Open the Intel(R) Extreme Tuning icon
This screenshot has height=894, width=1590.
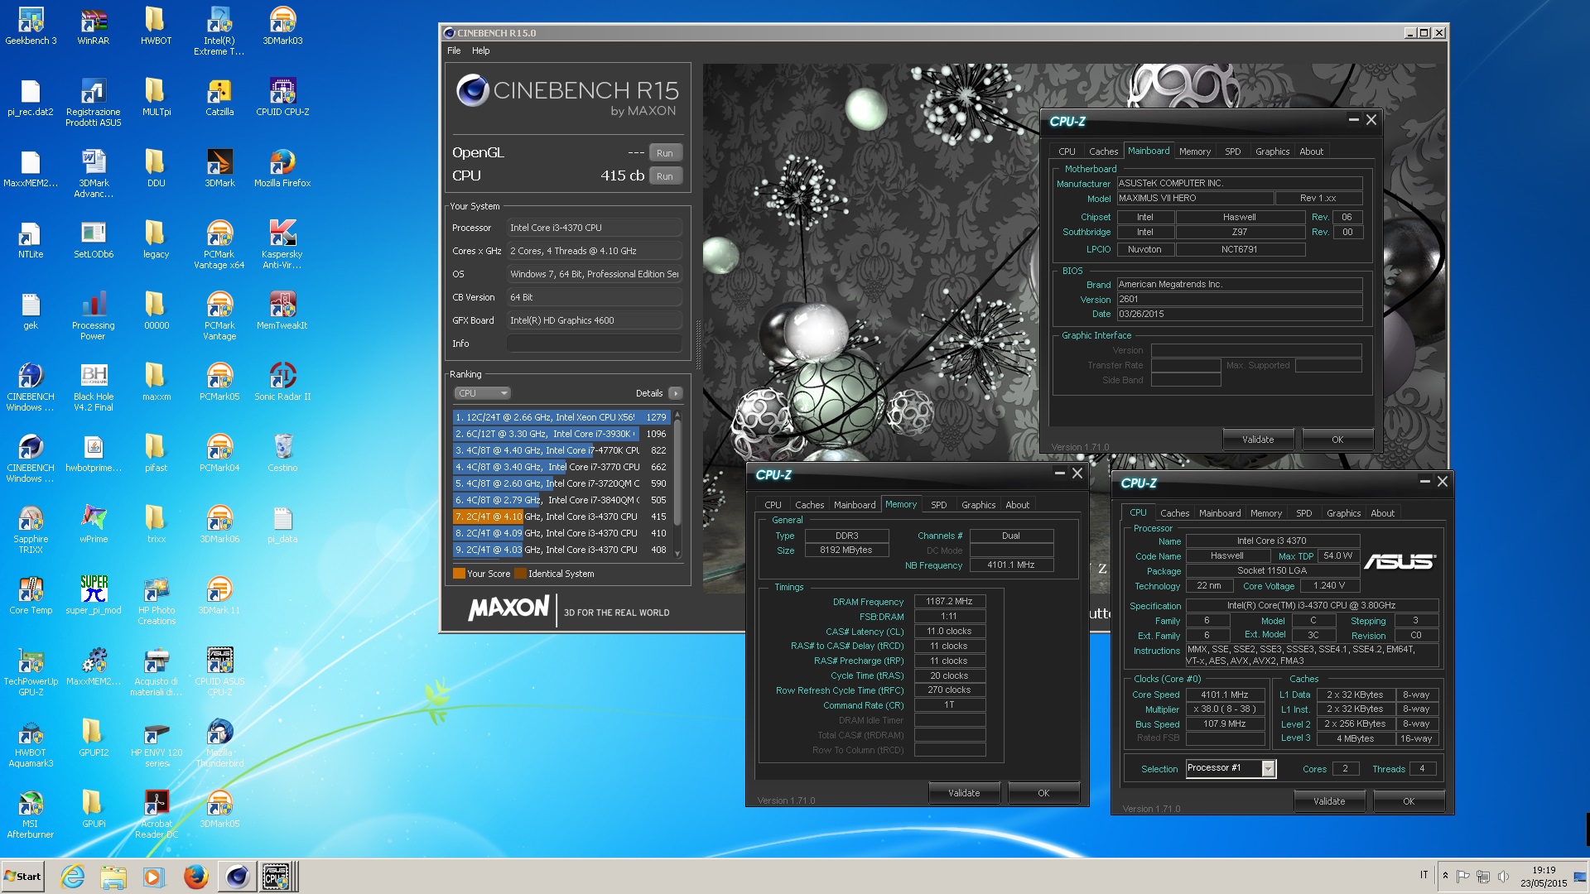219,31
